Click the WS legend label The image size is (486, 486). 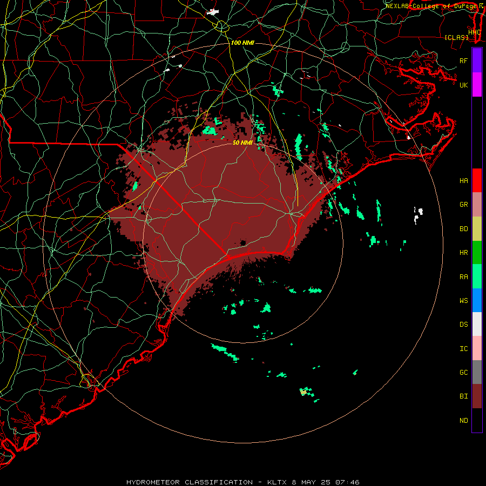pos(463,301)
